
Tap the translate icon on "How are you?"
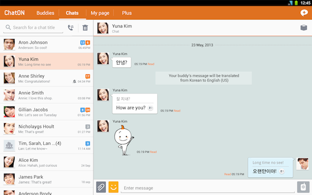pyautogui.click(x=150, y=108)
